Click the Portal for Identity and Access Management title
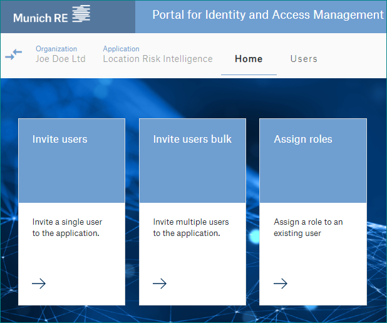This screenshot has height=323, width=387. click(268, 15)
